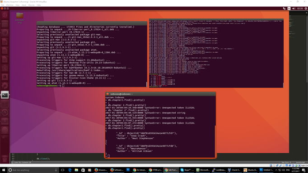Open the Windows File Explorer taskbar icon

(x=76, y=170)
